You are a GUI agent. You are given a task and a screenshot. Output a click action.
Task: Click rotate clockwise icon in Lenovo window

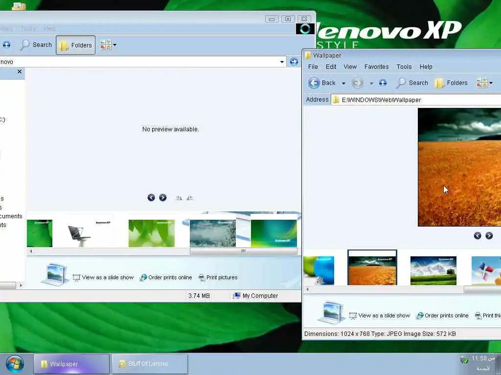coord(179,198)
